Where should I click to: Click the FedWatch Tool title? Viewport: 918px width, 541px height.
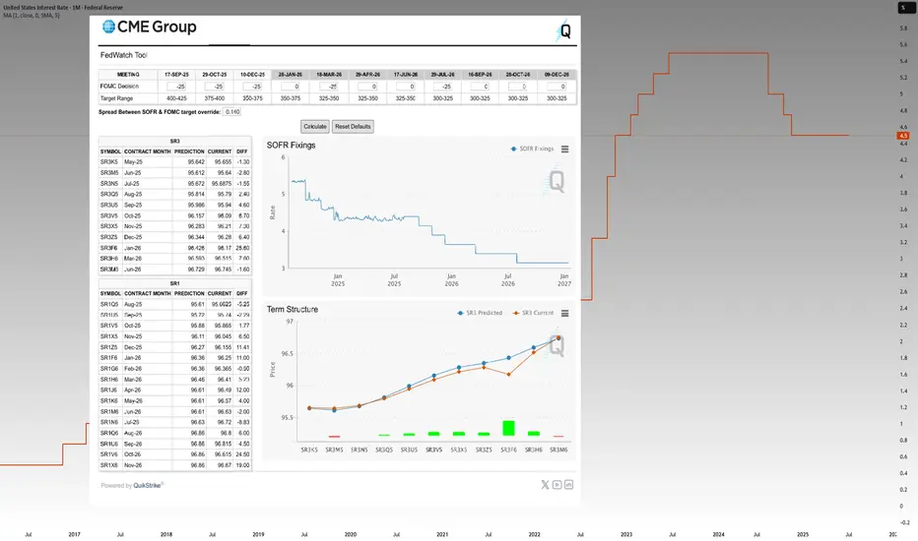click(x=123, y=55)
